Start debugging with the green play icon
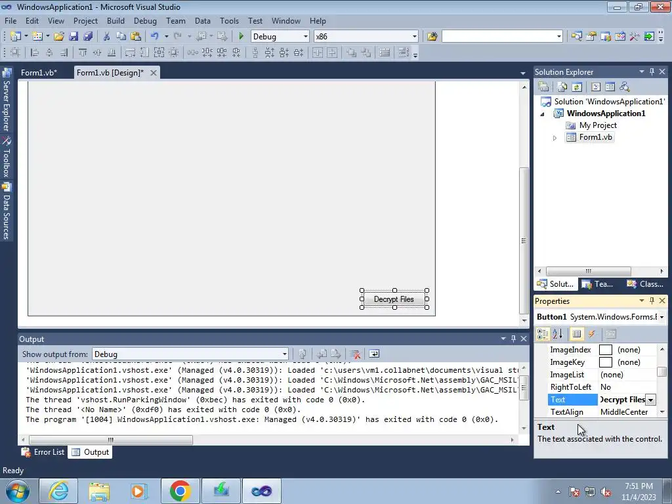The height and width of the screenshot is (504, 672). (x=241, y=37)
